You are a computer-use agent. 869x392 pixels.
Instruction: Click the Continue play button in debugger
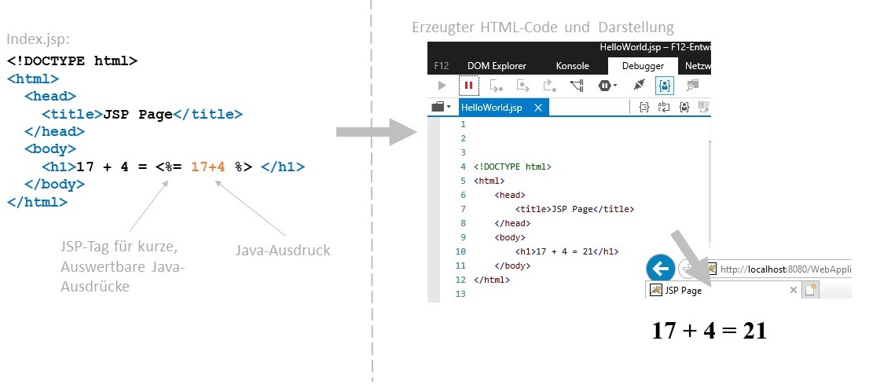coord(442,86)
